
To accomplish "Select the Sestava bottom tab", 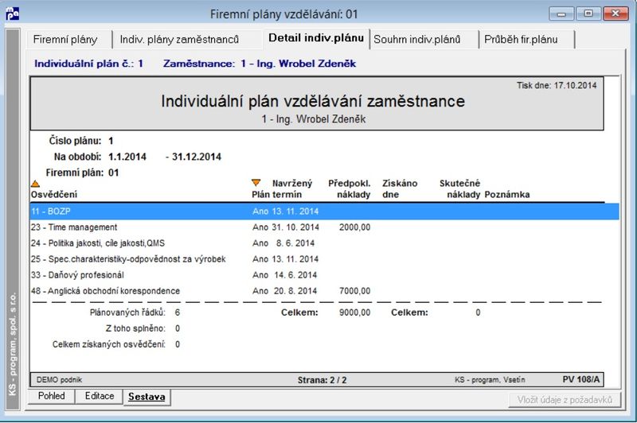I will pyautogui.click(x=147, y=397).
